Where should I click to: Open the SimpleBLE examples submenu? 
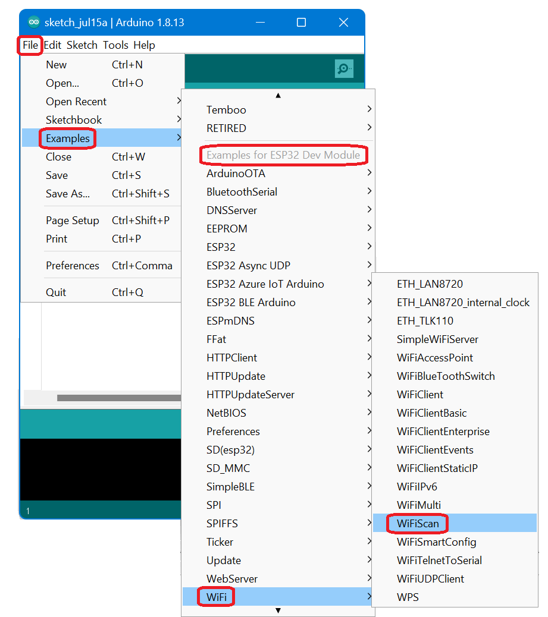coord(278,487)
